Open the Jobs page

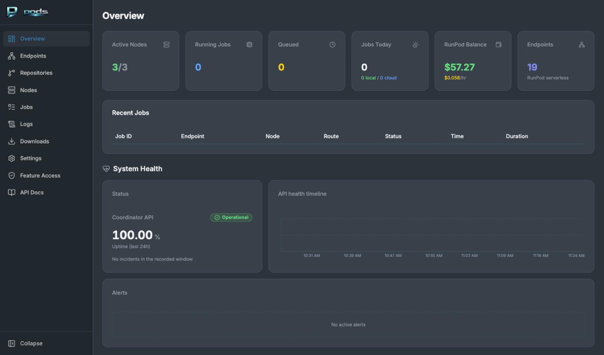[x=46, y=107]
